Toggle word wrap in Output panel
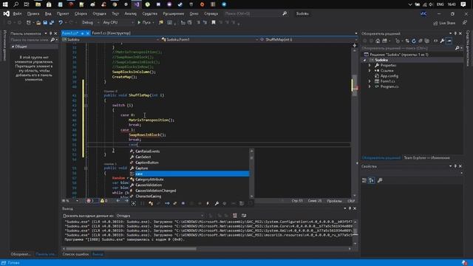473x266 pixels. click(x=244, y=216)
